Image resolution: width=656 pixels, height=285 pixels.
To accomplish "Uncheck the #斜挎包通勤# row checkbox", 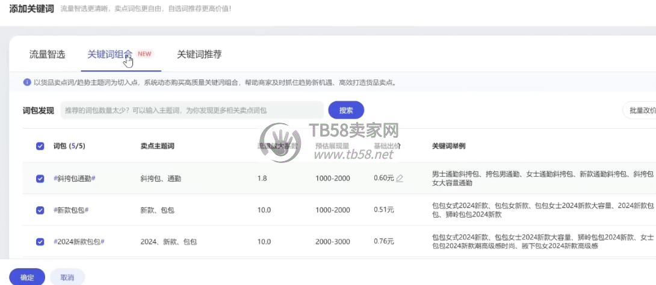I will (40, 179).
